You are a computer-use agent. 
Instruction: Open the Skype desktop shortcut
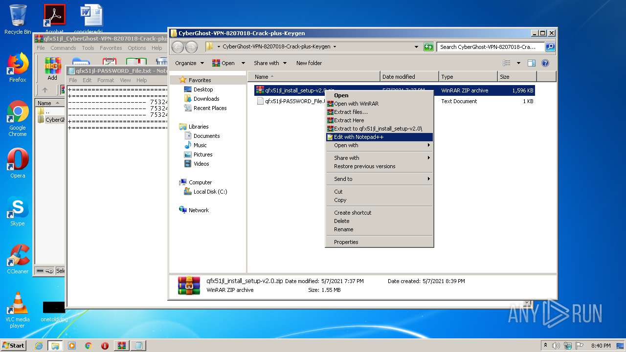pyautogui.click(x=18, y=211)
